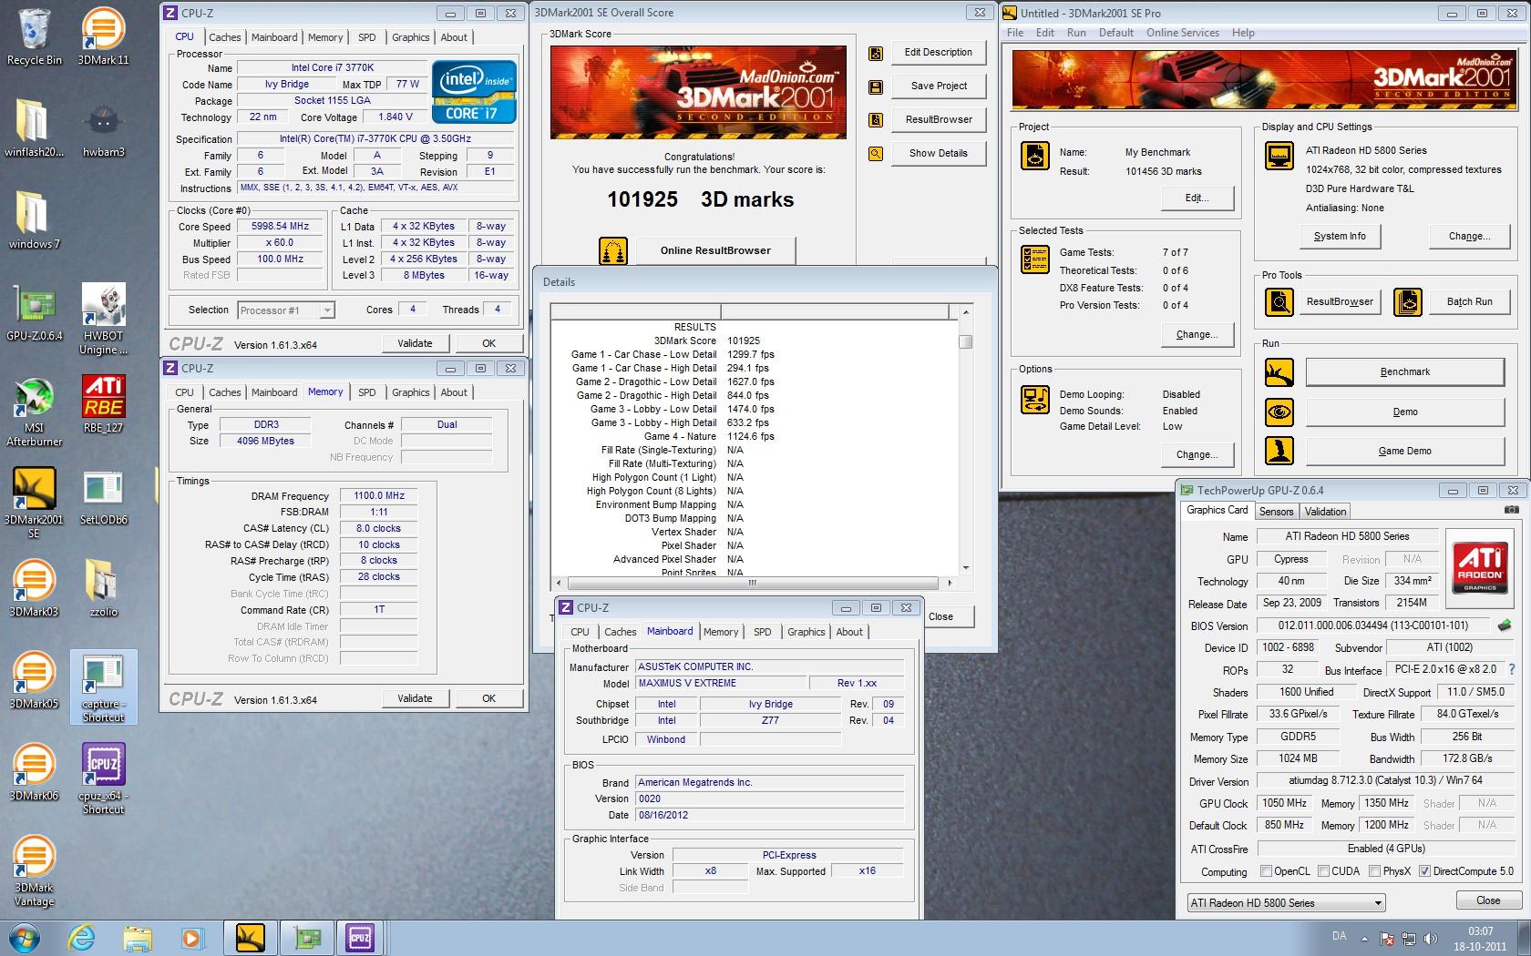The width and height of the screenshot is (1531, 956).
Task: Select the hwbam3 desktop icon
Action: 103,127
